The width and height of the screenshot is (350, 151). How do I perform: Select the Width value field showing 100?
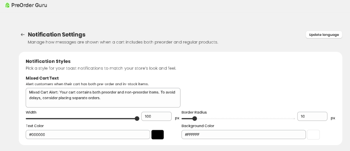(x=156, y=117)
